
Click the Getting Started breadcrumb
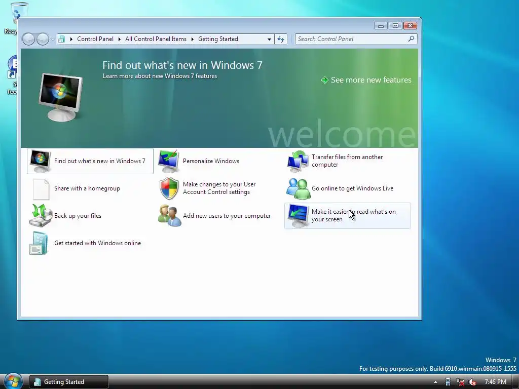tap(218, 39)
